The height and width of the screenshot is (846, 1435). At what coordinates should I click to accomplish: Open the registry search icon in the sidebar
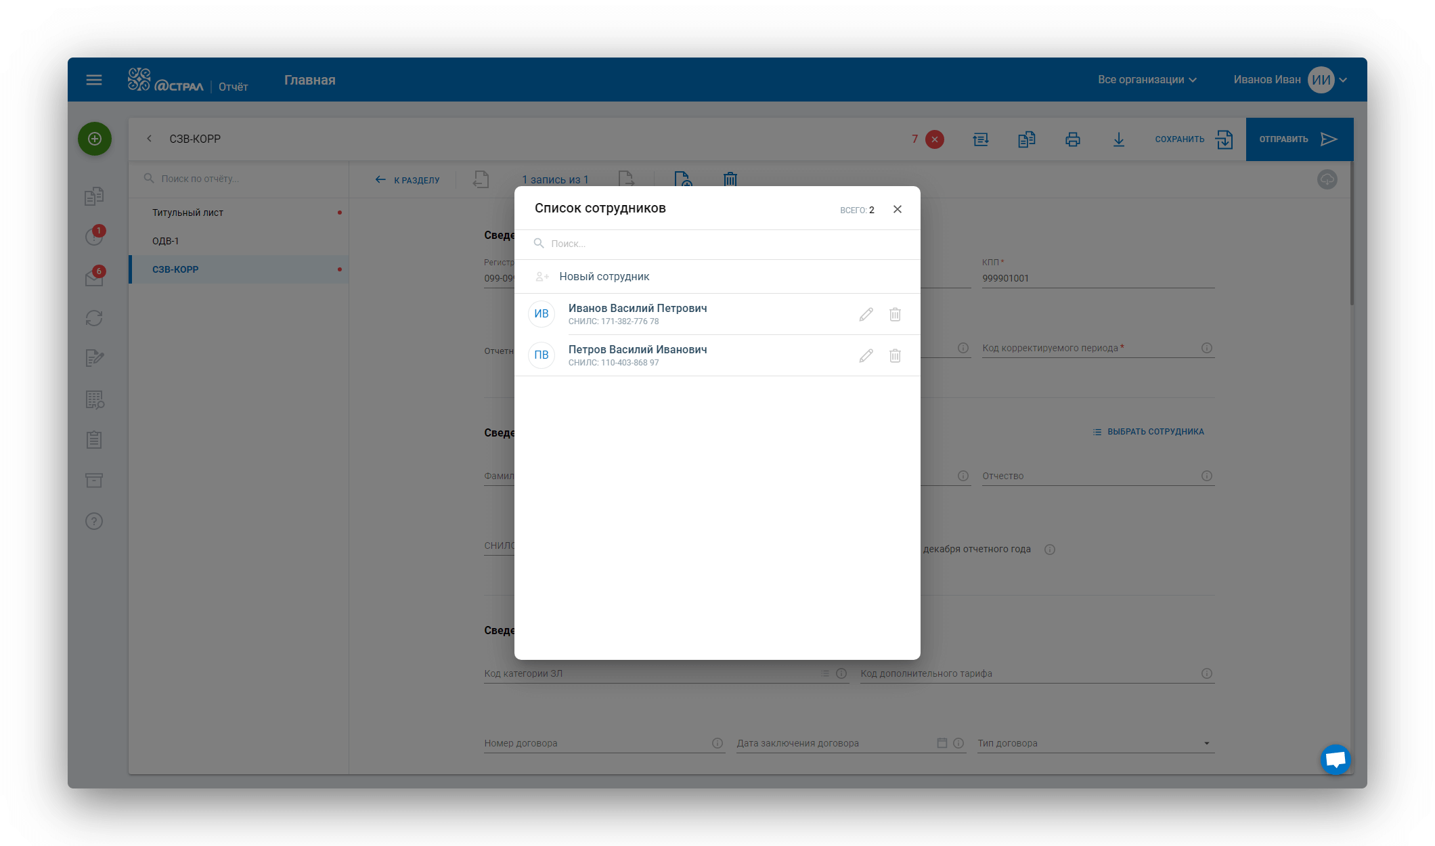pos(95,399)
